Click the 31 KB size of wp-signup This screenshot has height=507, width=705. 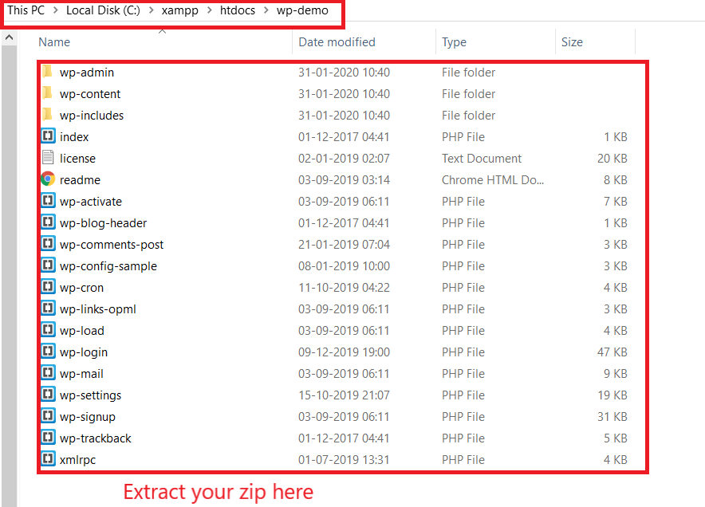[x=612, y=417]
